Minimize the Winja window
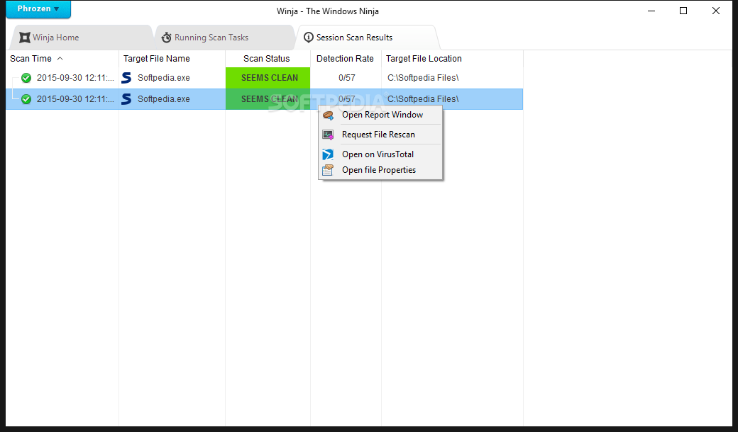The width and height of the screenshot is (738, 432). (651, 11)
